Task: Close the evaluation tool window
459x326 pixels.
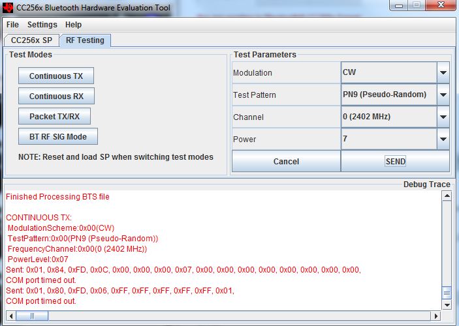Action: pyautogui.click(x=441, y=5)
